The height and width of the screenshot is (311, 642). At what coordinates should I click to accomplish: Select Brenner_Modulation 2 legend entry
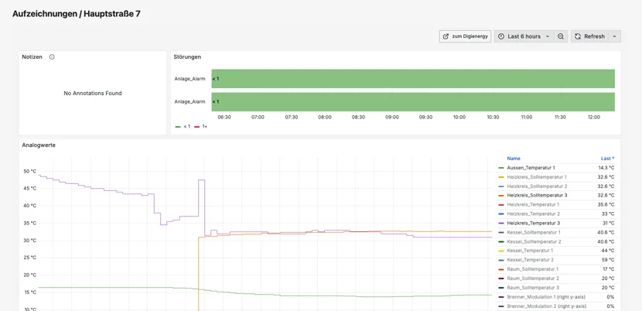click(547, 306)
